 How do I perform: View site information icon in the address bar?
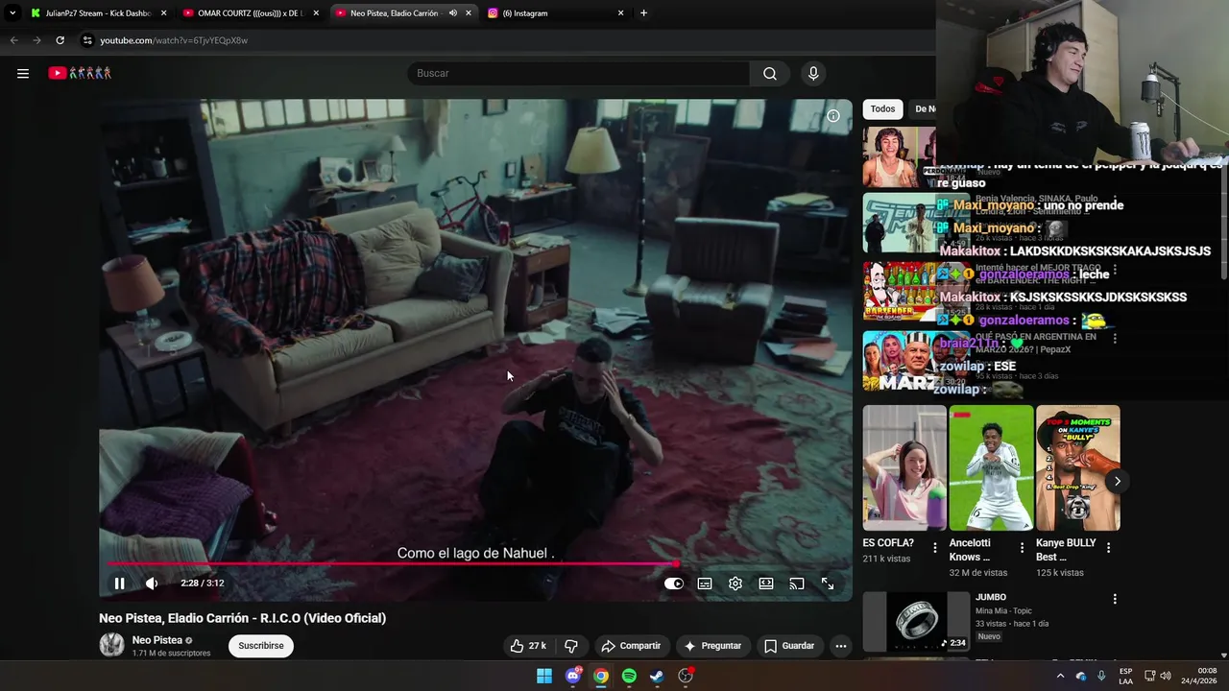point(86,40)
